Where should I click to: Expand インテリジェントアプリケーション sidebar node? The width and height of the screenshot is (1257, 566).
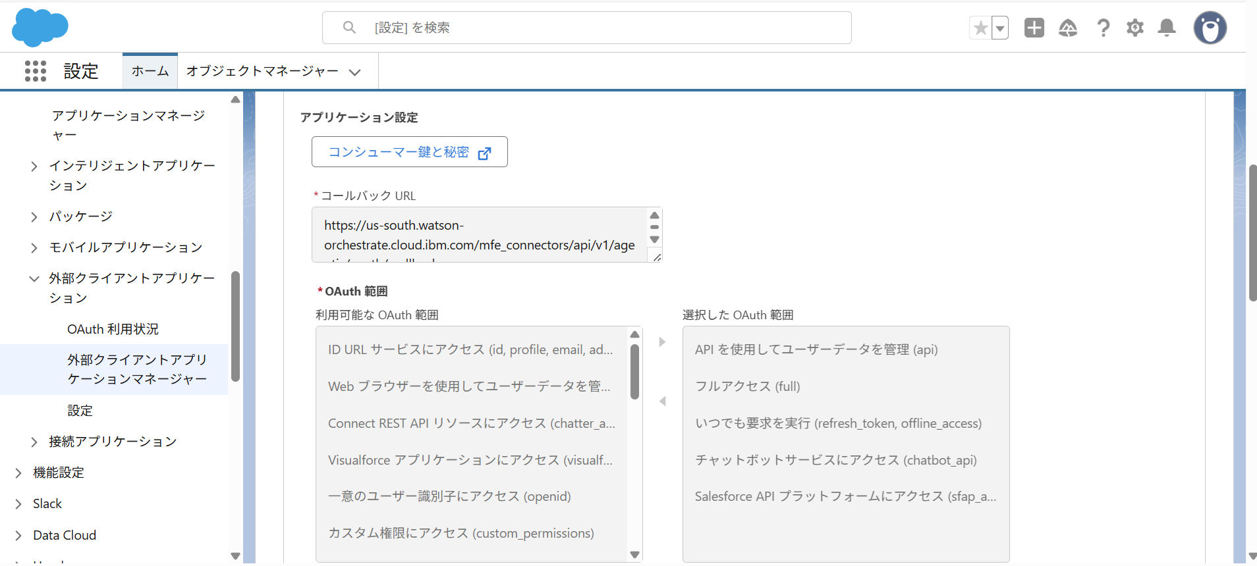34,167
